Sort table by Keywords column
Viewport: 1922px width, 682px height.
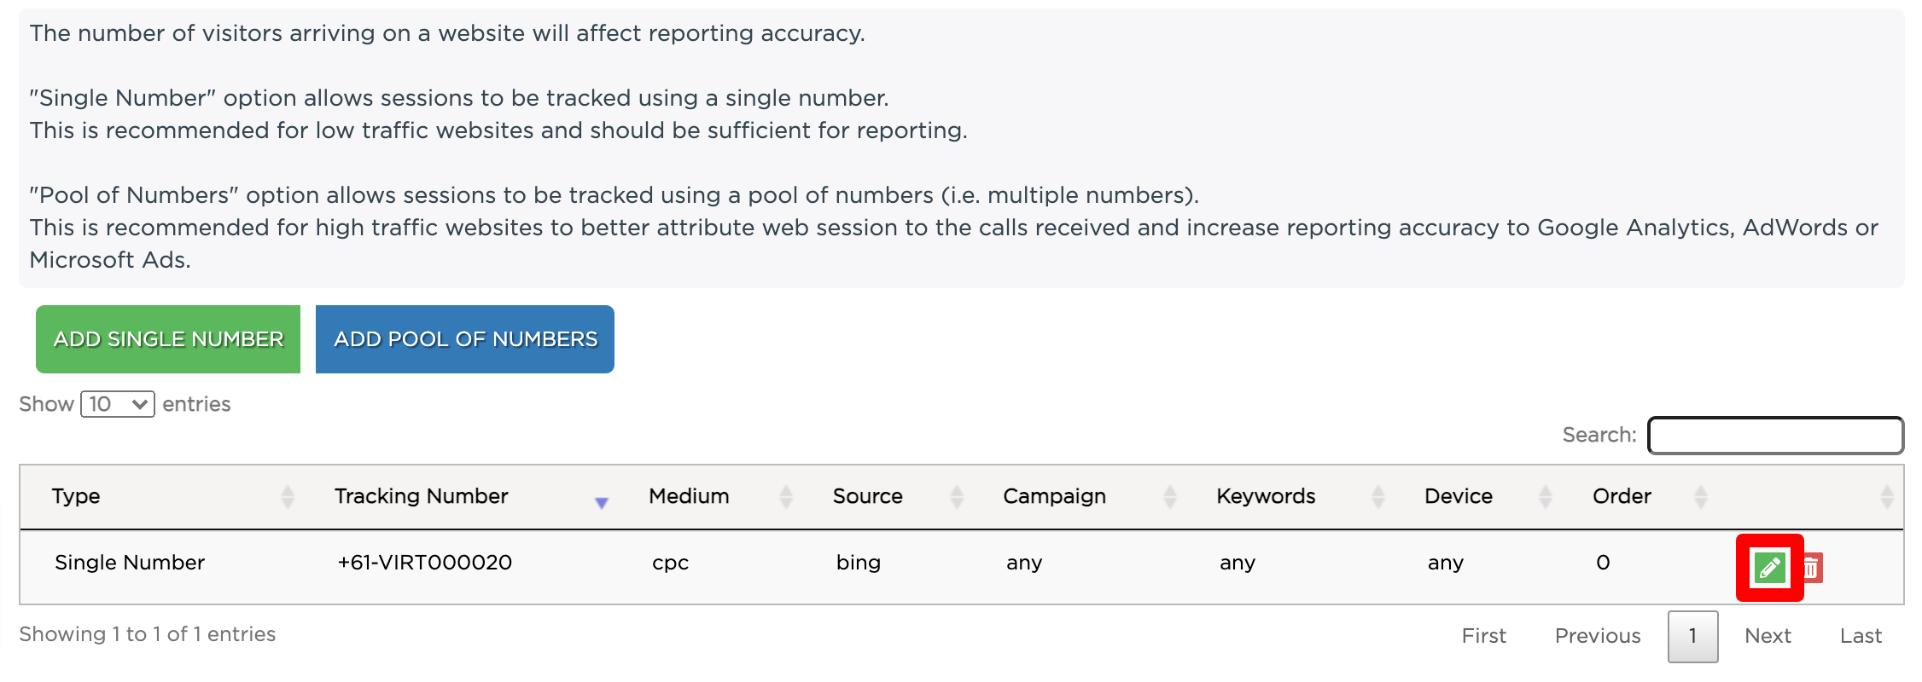click(x=1377, y=496)
